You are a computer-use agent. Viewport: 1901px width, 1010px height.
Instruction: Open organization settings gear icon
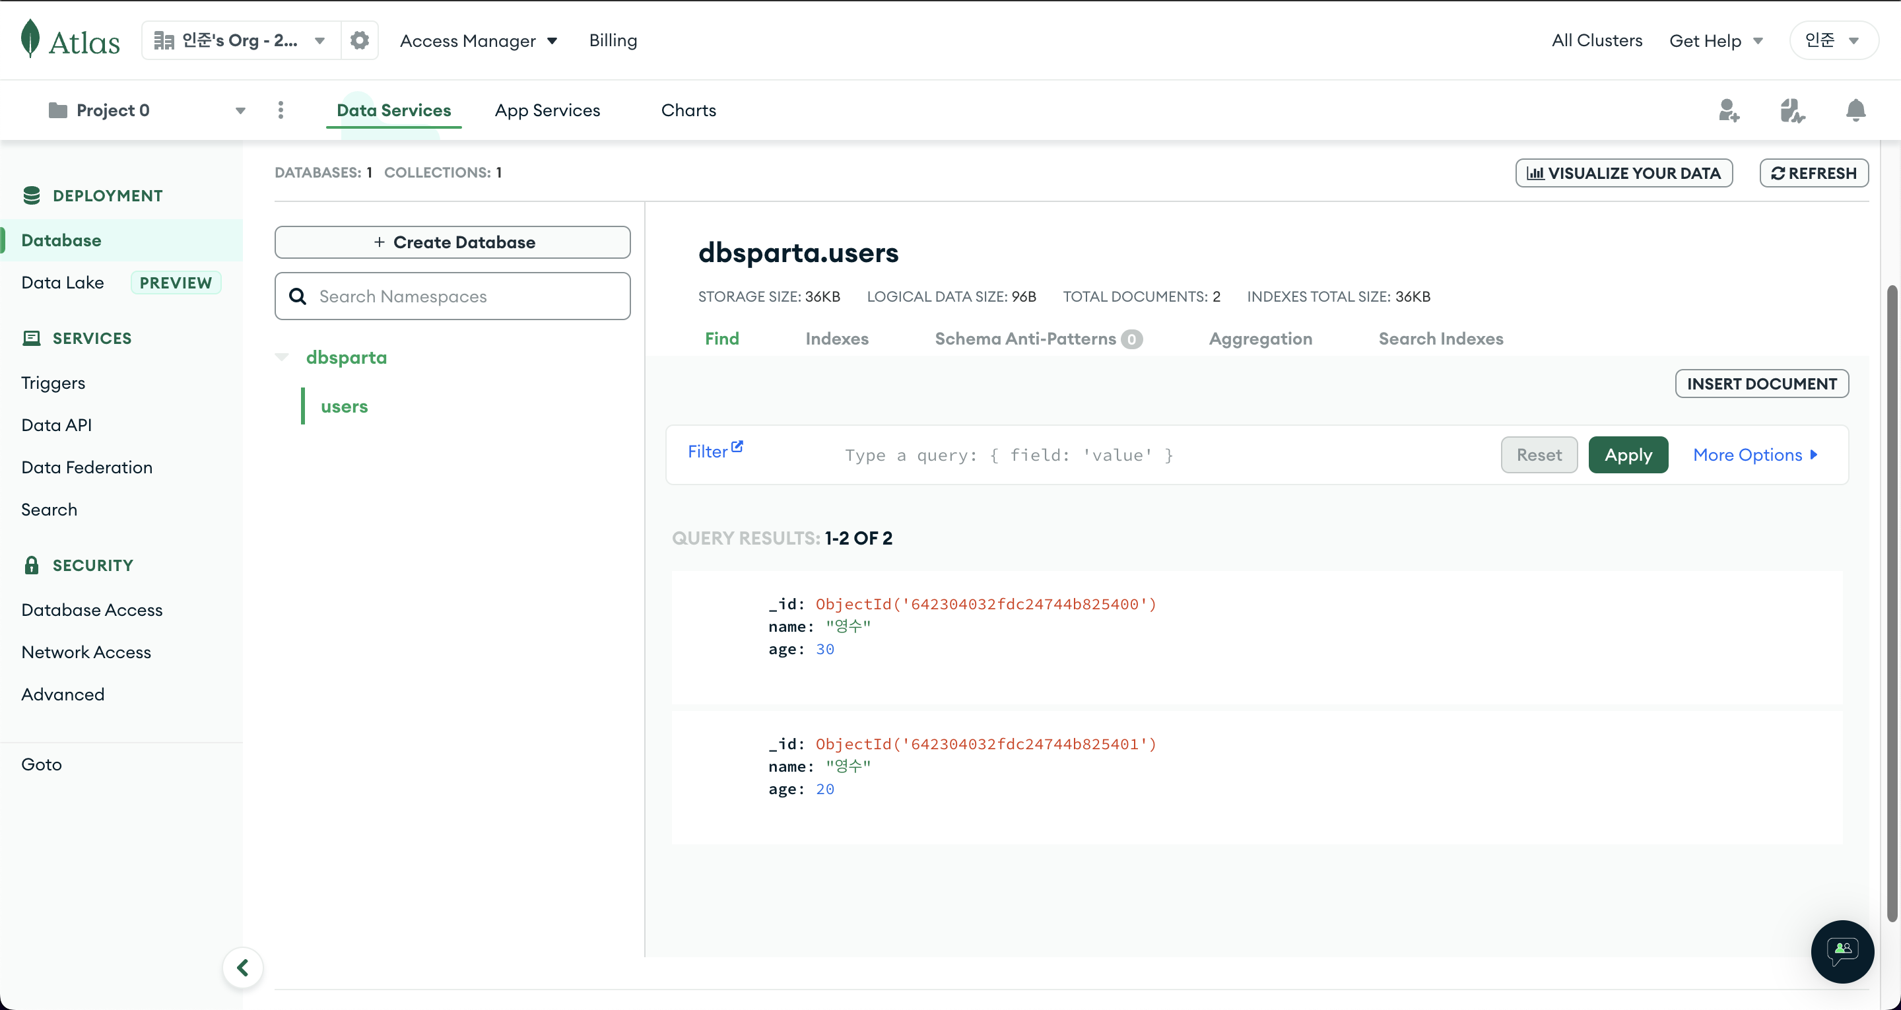(x=359, y=40)
